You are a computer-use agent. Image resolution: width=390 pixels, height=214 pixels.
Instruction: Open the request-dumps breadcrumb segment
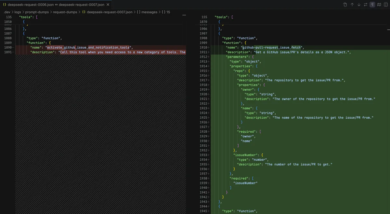(65, 12)
